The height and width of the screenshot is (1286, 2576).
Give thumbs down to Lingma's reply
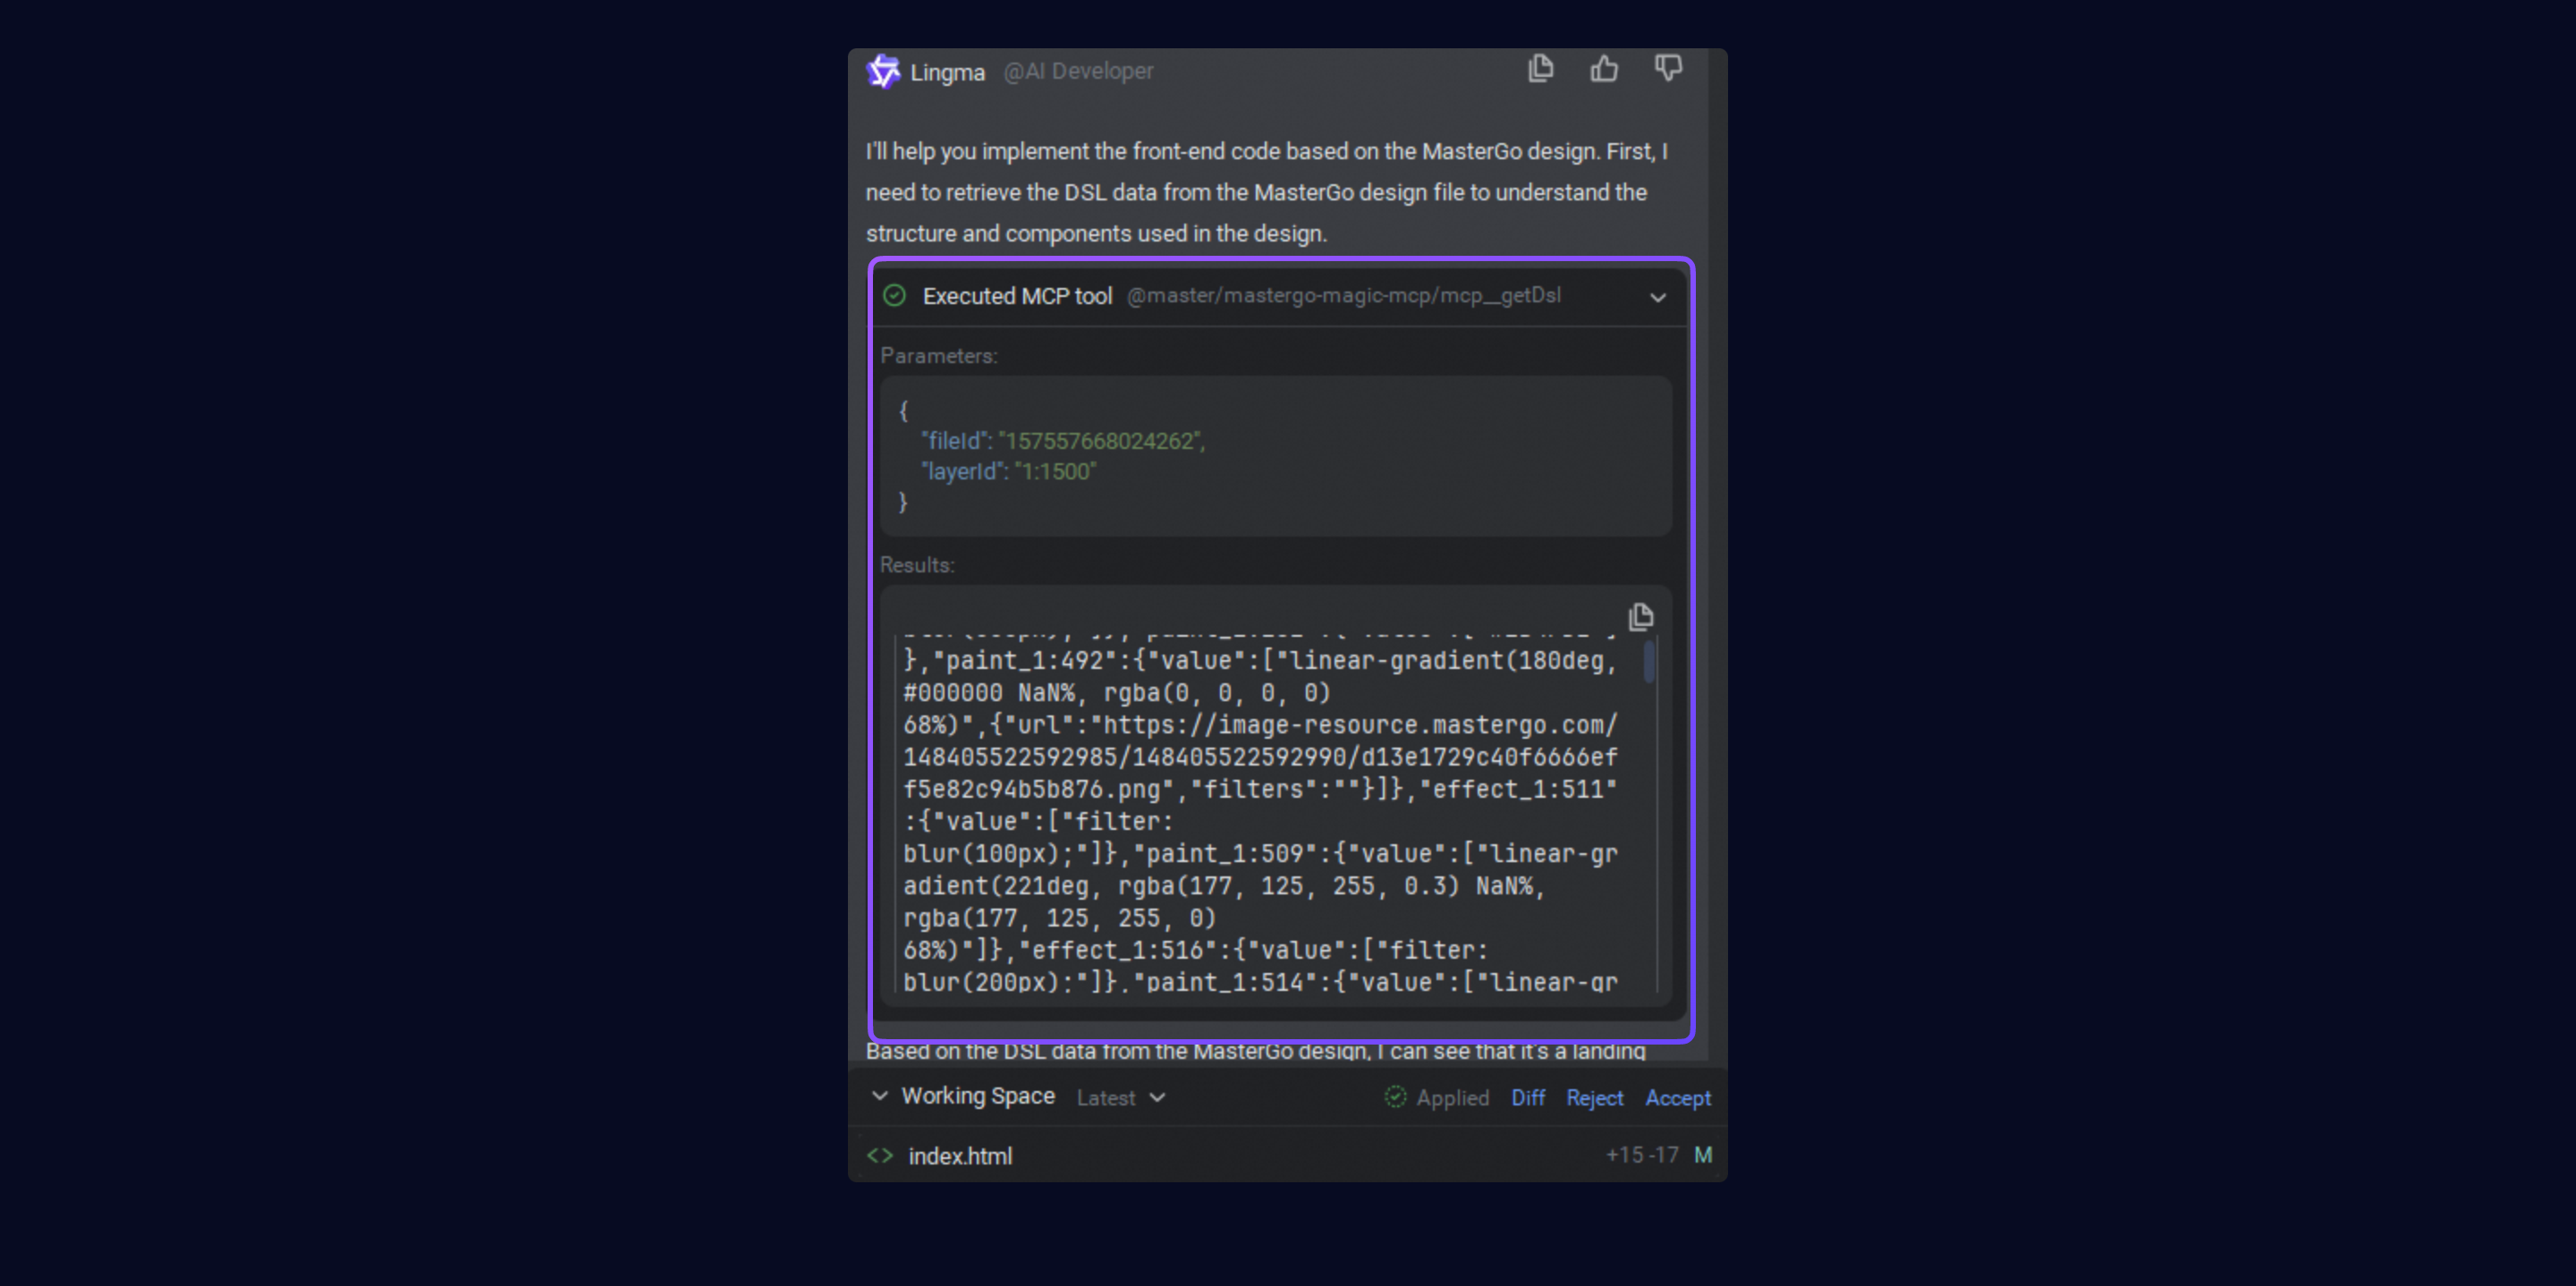pyautogui.click(x=1667, y=69)
